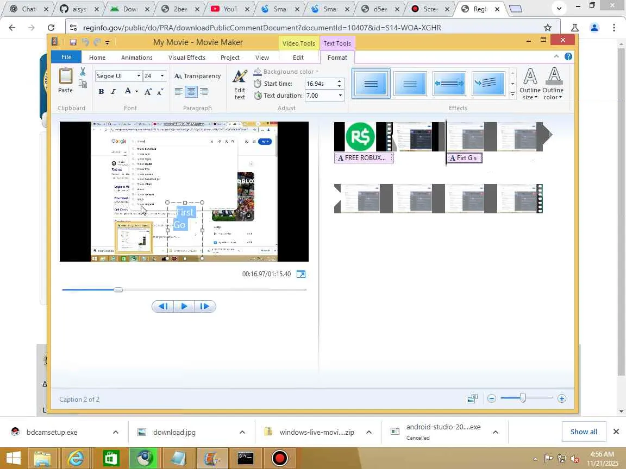Select the R$ Robux title clip
This screenshot has width=626, height=469.
pyautogui.click(x=360, y=136)
